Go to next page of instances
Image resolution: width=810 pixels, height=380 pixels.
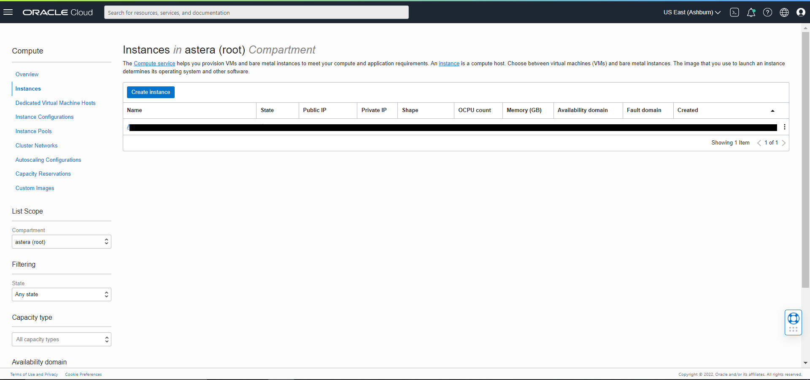click(x=784, y=143)
